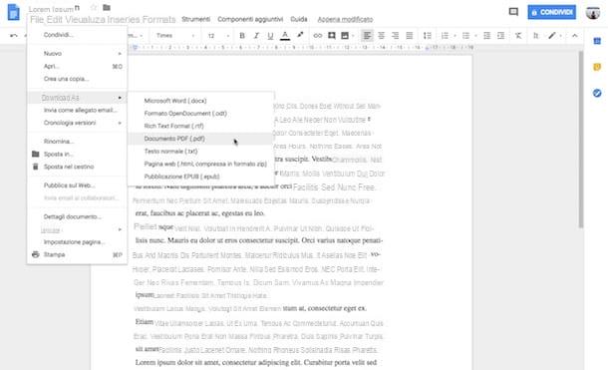Align text to the right

(x=395, y=36)
